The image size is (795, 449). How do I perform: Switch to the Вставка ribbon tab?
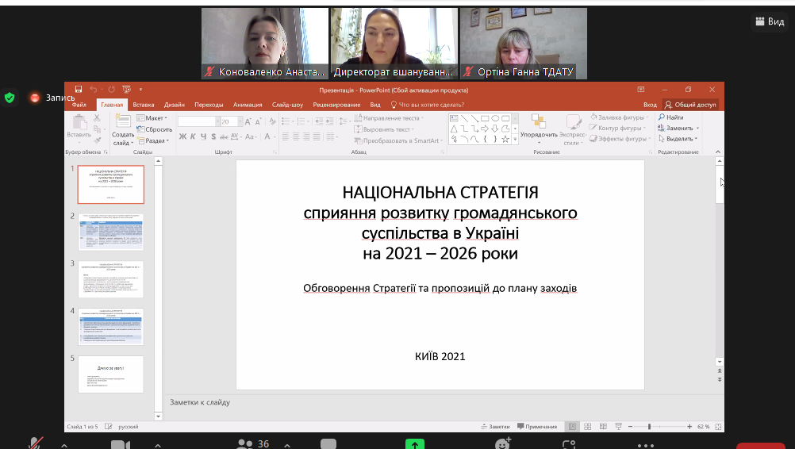(x=144, y=105)
